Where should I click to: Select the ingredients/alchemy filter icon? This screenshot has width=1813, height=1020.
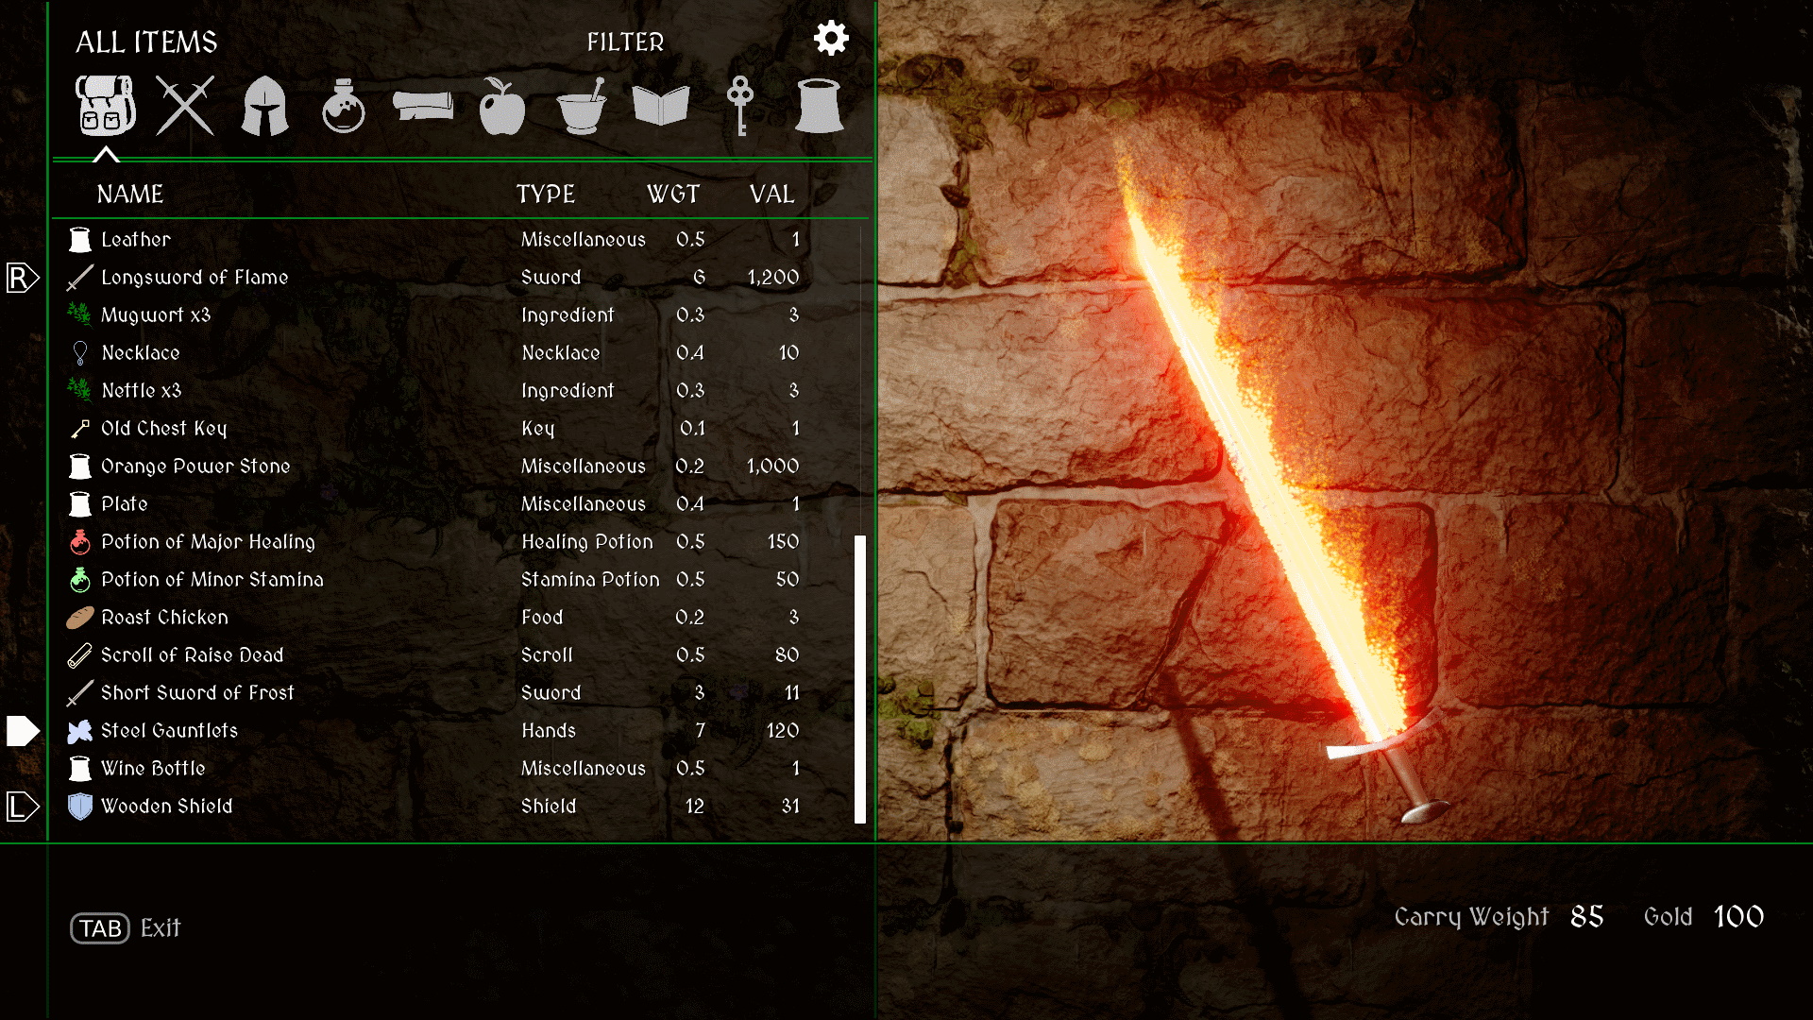[579, 105]
